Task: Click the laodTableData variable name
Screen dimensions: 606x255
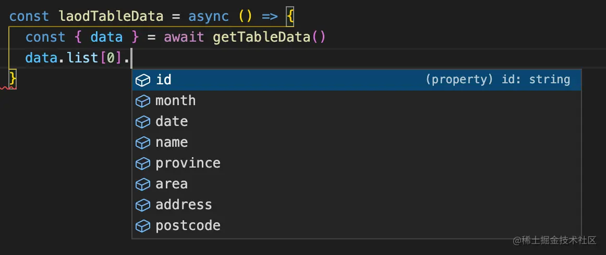Action: [111, 16]
